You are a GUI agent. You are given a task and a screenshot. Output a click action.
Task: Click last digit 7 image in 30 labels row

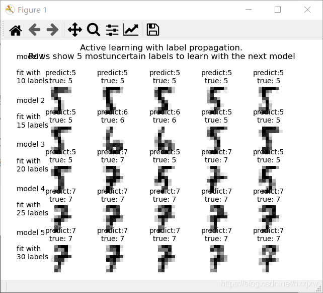[269, 259]
